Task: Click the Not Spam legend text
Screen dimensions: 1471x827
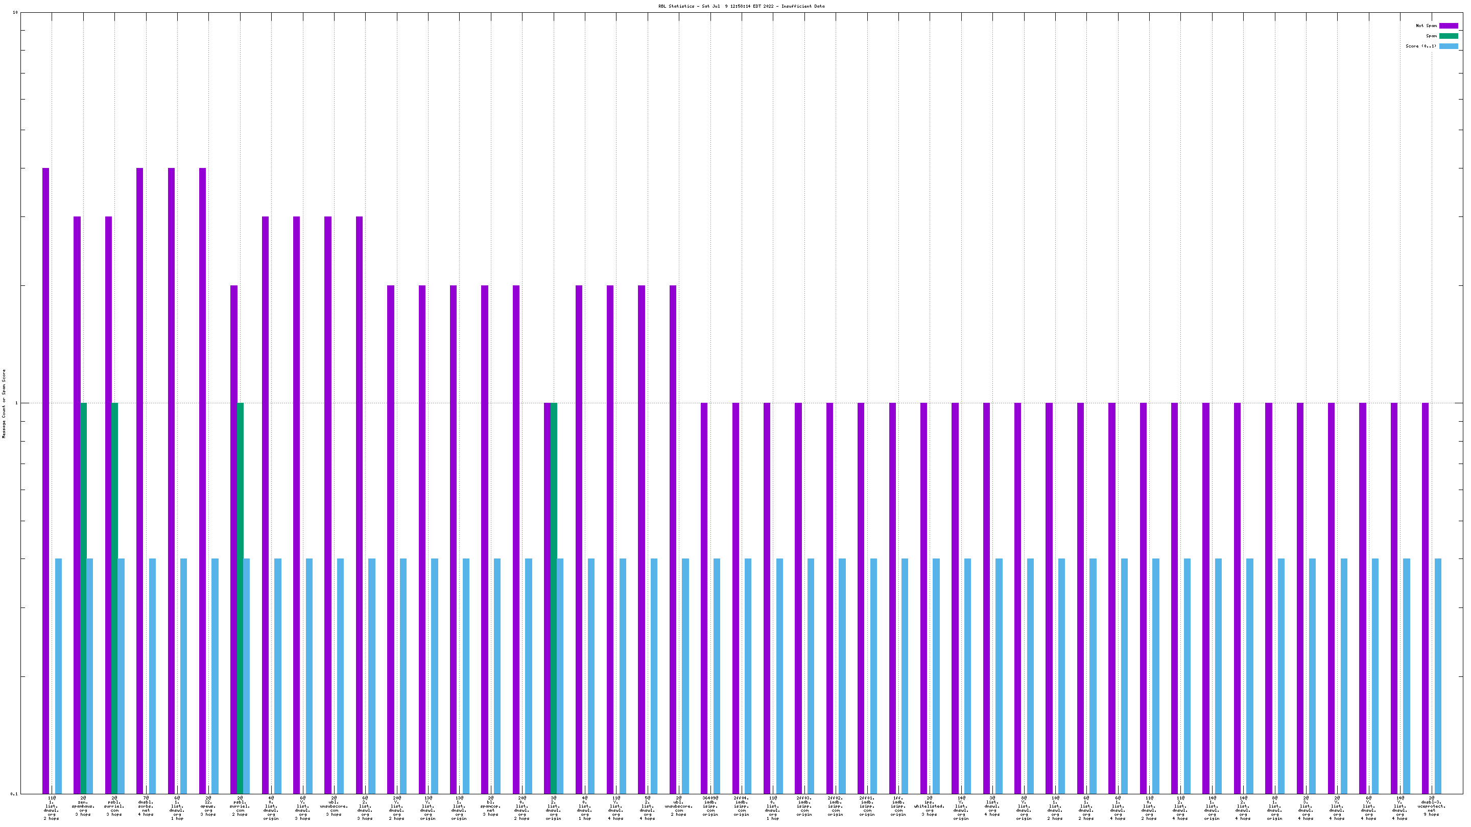Action: (x=1426, y=26)
